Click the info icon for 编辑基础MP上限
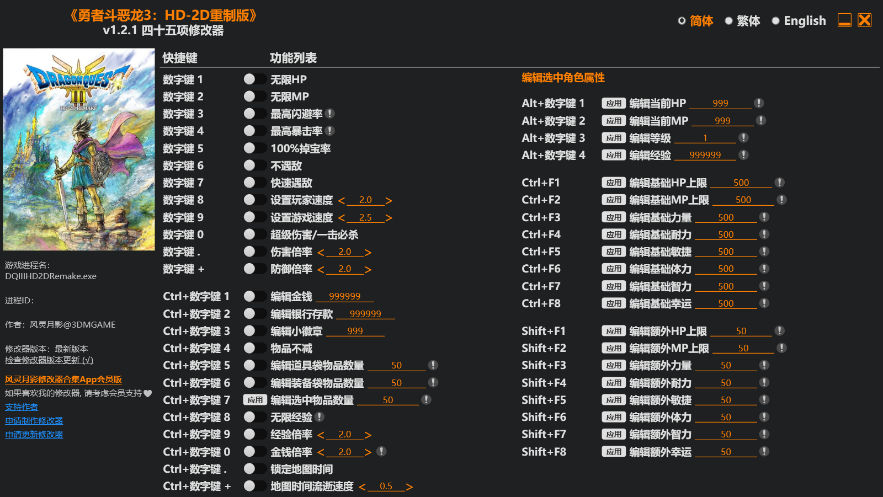883x497 pixels. click(781, 199)
